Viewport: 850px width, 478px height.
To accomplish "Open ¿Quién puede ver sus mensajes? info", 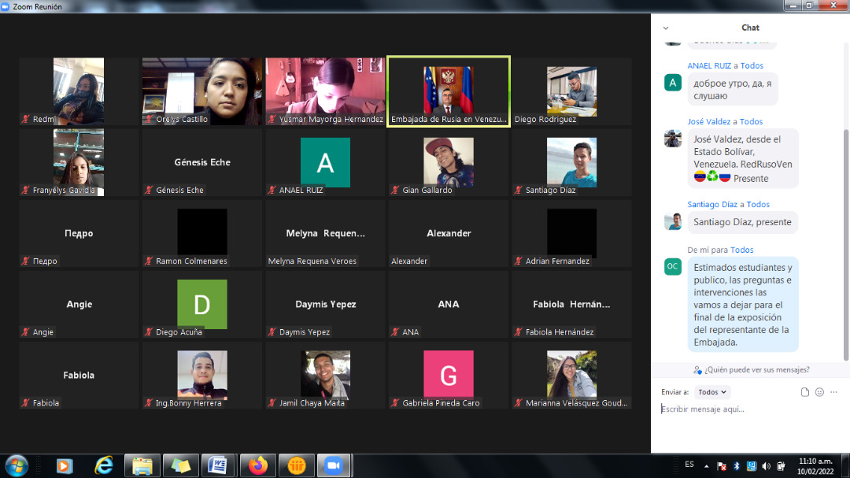I will pos(757,370).
